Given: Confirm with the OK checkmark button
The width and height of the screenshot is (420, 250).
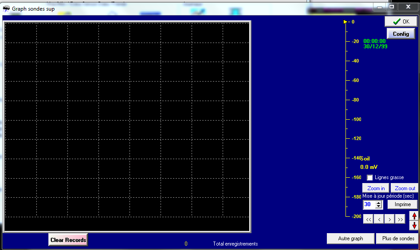Looking at the screenshot, I should click(x=401, y=21).
